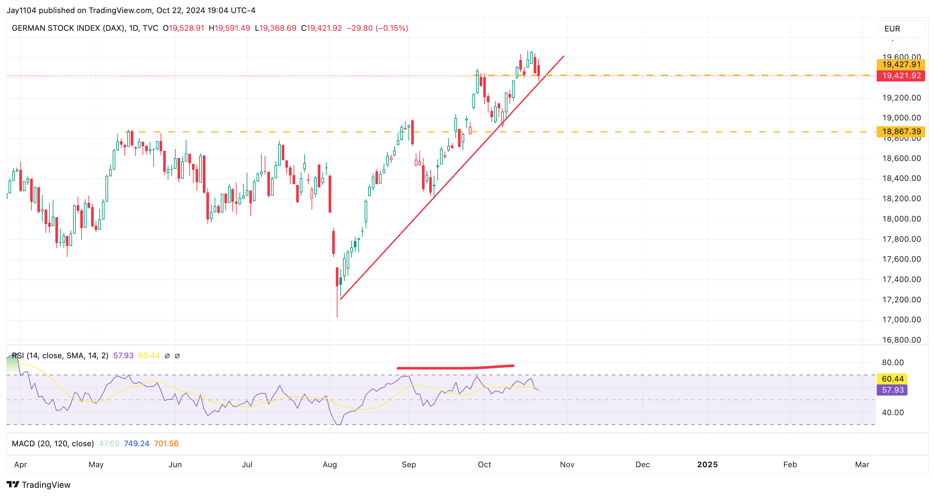Click the purple RSI value 57.93 in legend
This screenshot has height=496, width=935.
124,356
